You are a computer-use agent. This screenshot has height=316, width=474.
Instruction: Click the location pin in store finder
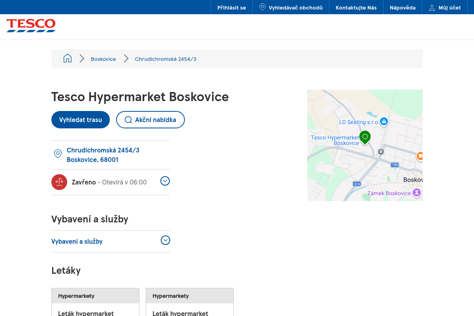point(262,7)
